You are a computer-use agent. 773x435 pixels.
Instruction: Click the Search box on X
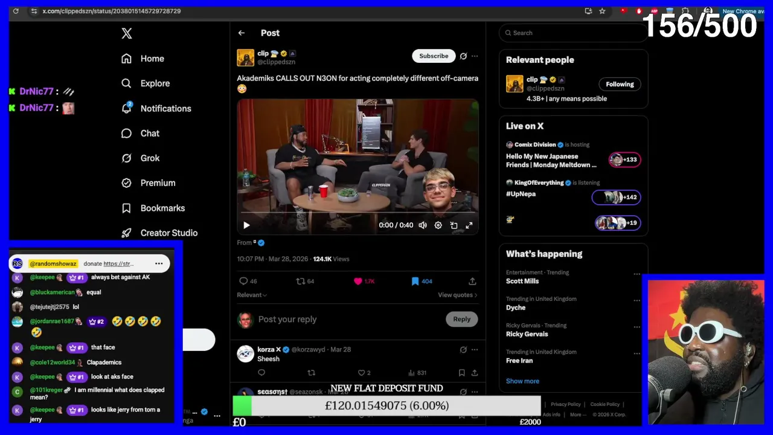(x=574, y=33)
